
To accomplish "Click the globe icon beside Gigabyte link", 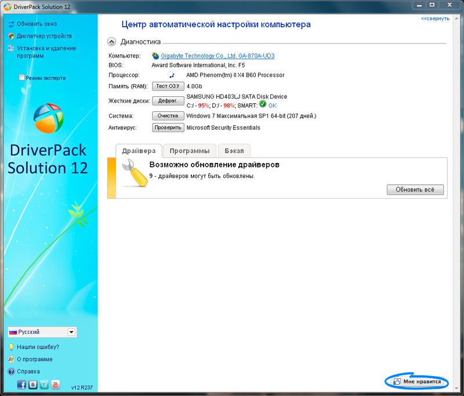I will pos(155,56).
